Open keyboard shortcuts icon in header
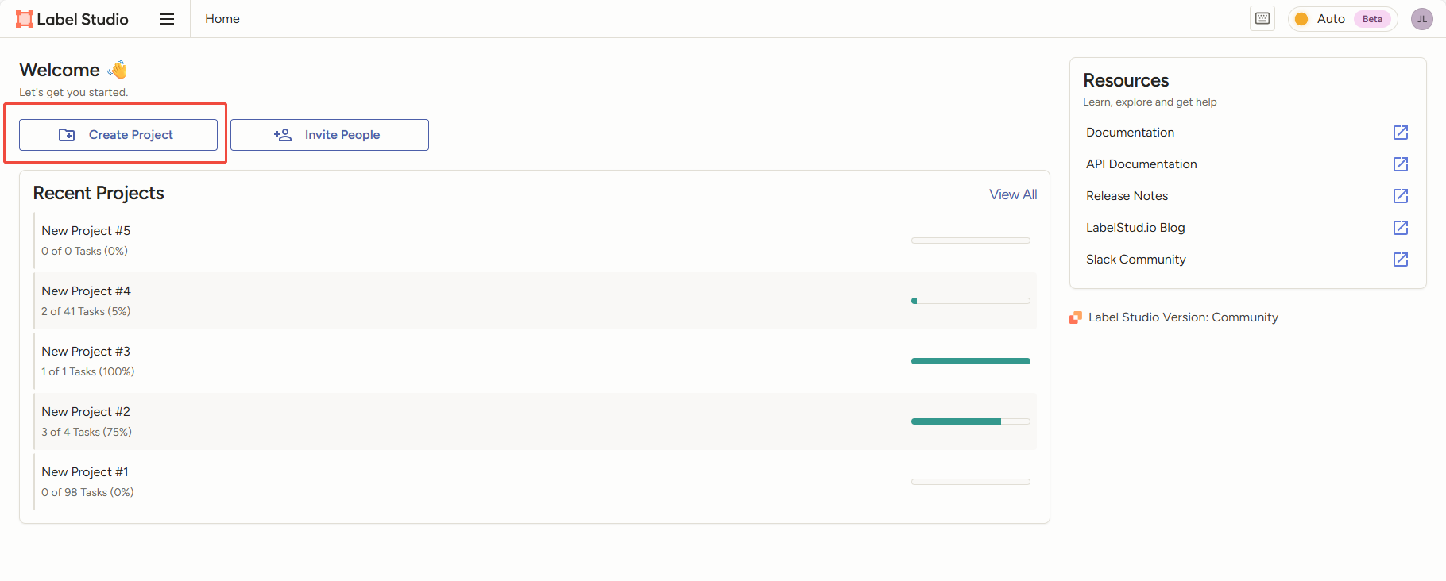The image size is (1446, 581). (1262, 19)
